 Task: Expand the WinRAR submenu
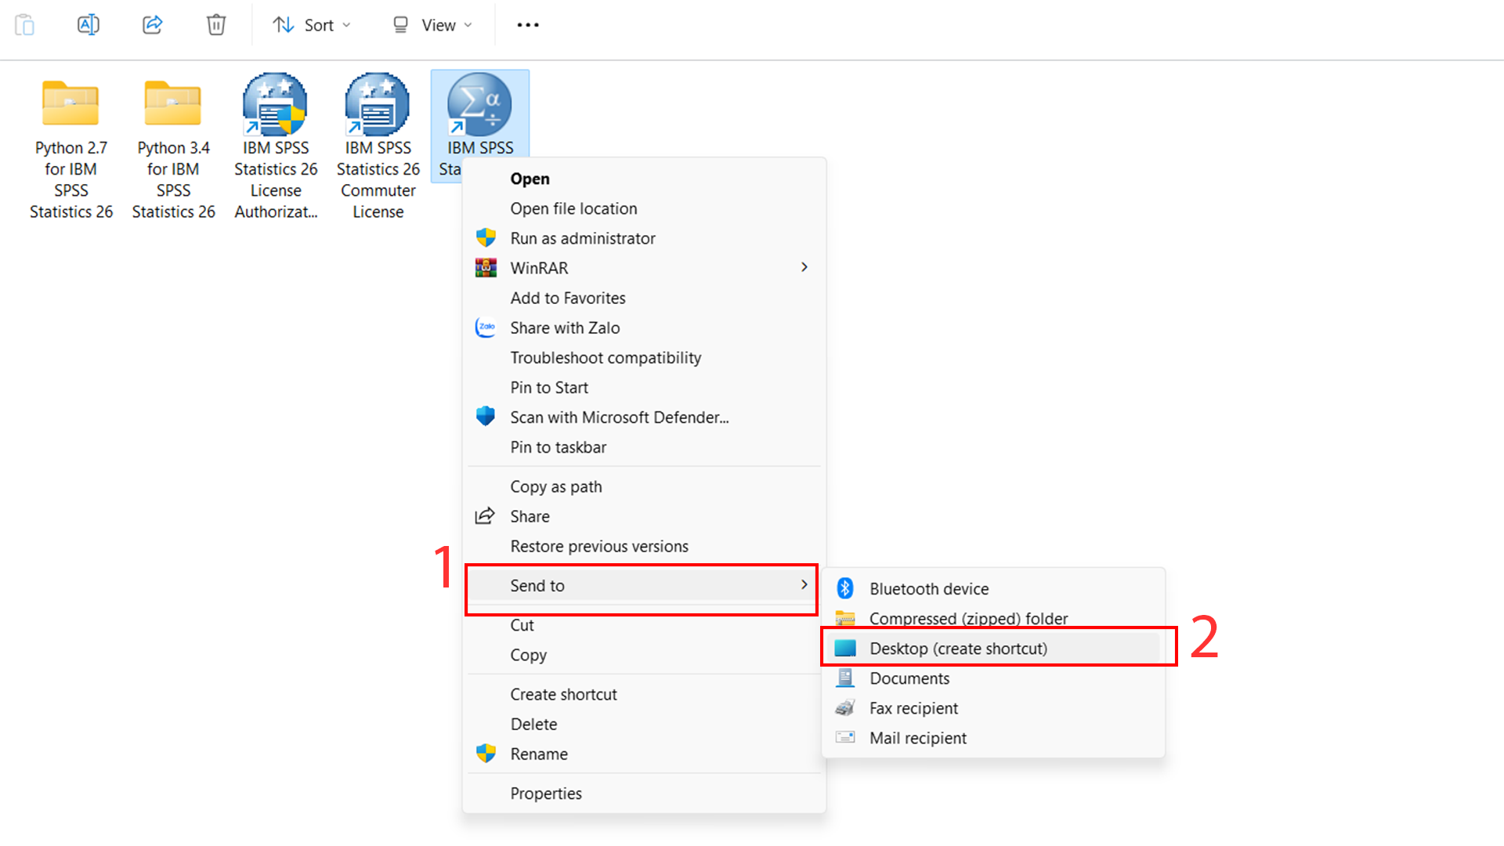pos(643,268)
